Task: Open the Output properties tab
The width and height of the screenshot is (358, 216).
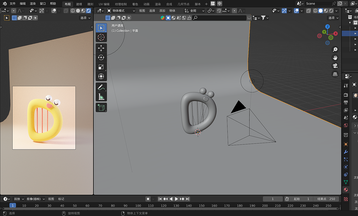Action: tap(346, 103)
